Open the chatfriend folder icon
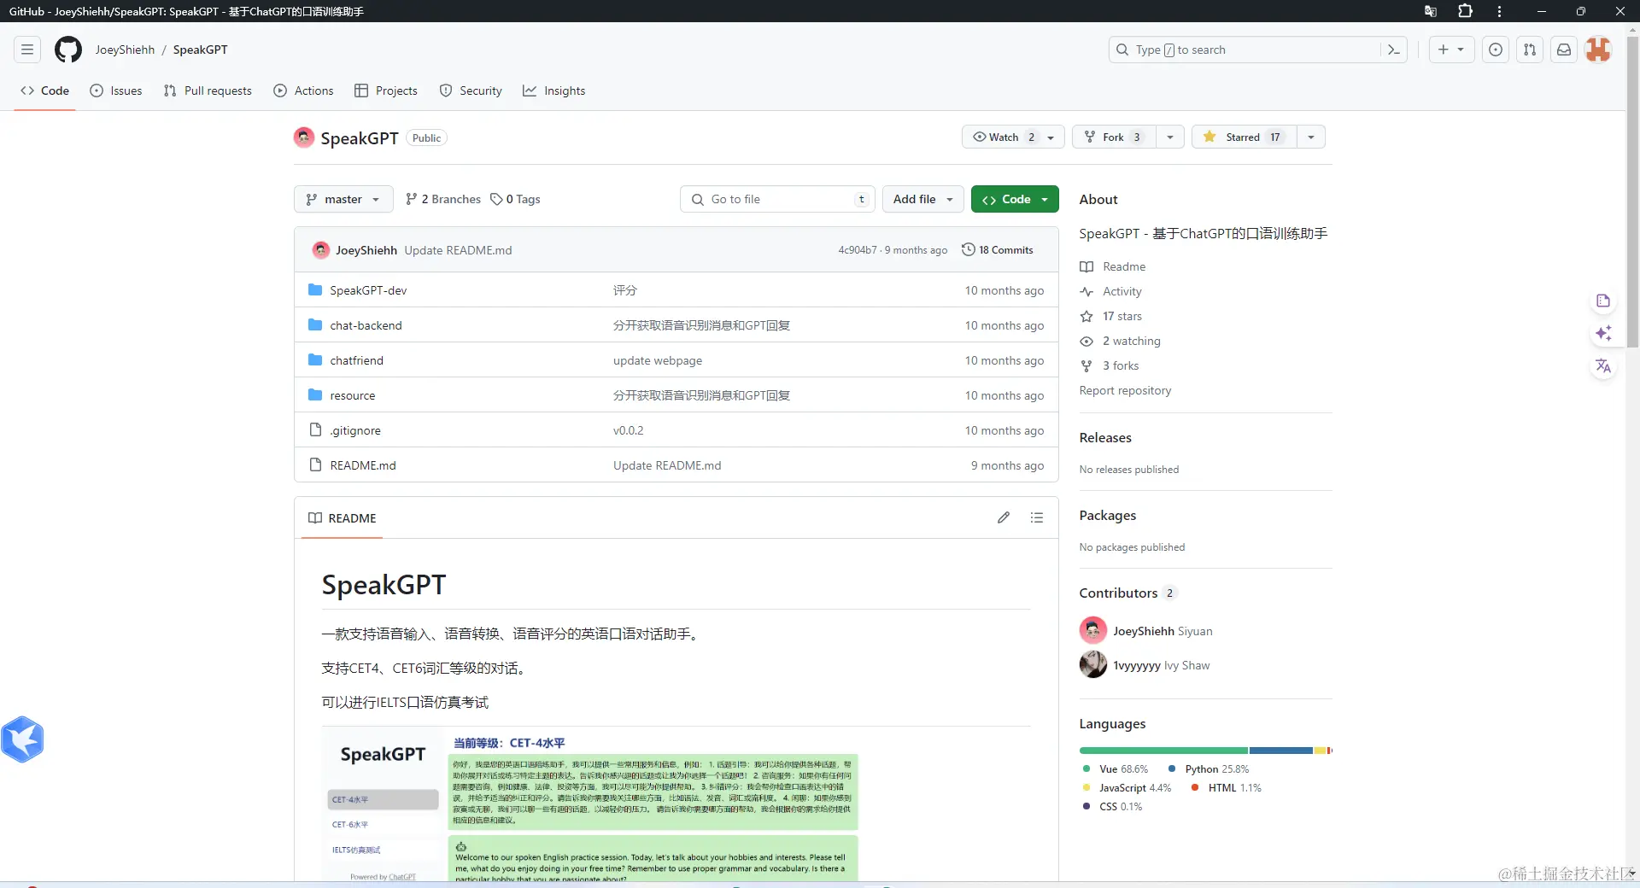This screenshot has height=888, width=1640. (x=315, y=360)
